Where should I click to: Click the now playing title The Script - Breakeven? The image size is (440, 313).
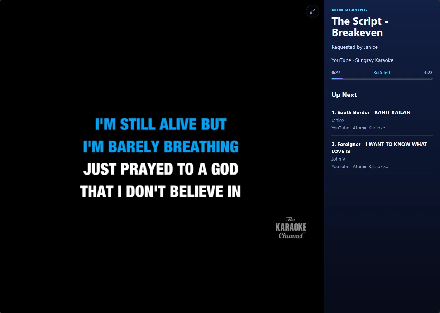pyautogui.click(x=360, y=27)
